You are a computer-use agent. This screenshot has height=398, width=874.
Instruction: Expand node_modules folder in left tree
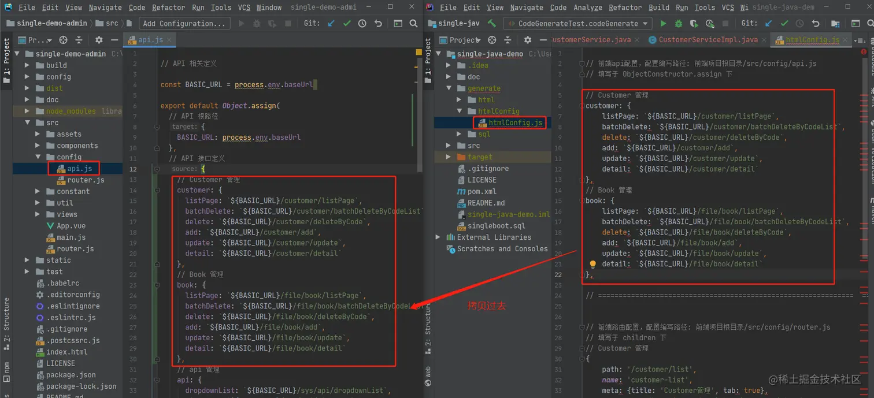pyautogui.click(x=27, y=111)
